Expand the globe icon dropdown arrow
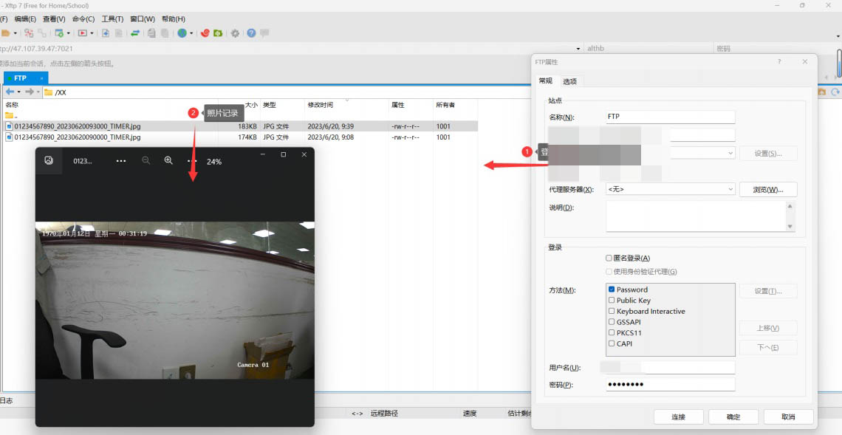The width and height of the screenshot is (842, 435). tap(191, 33)
